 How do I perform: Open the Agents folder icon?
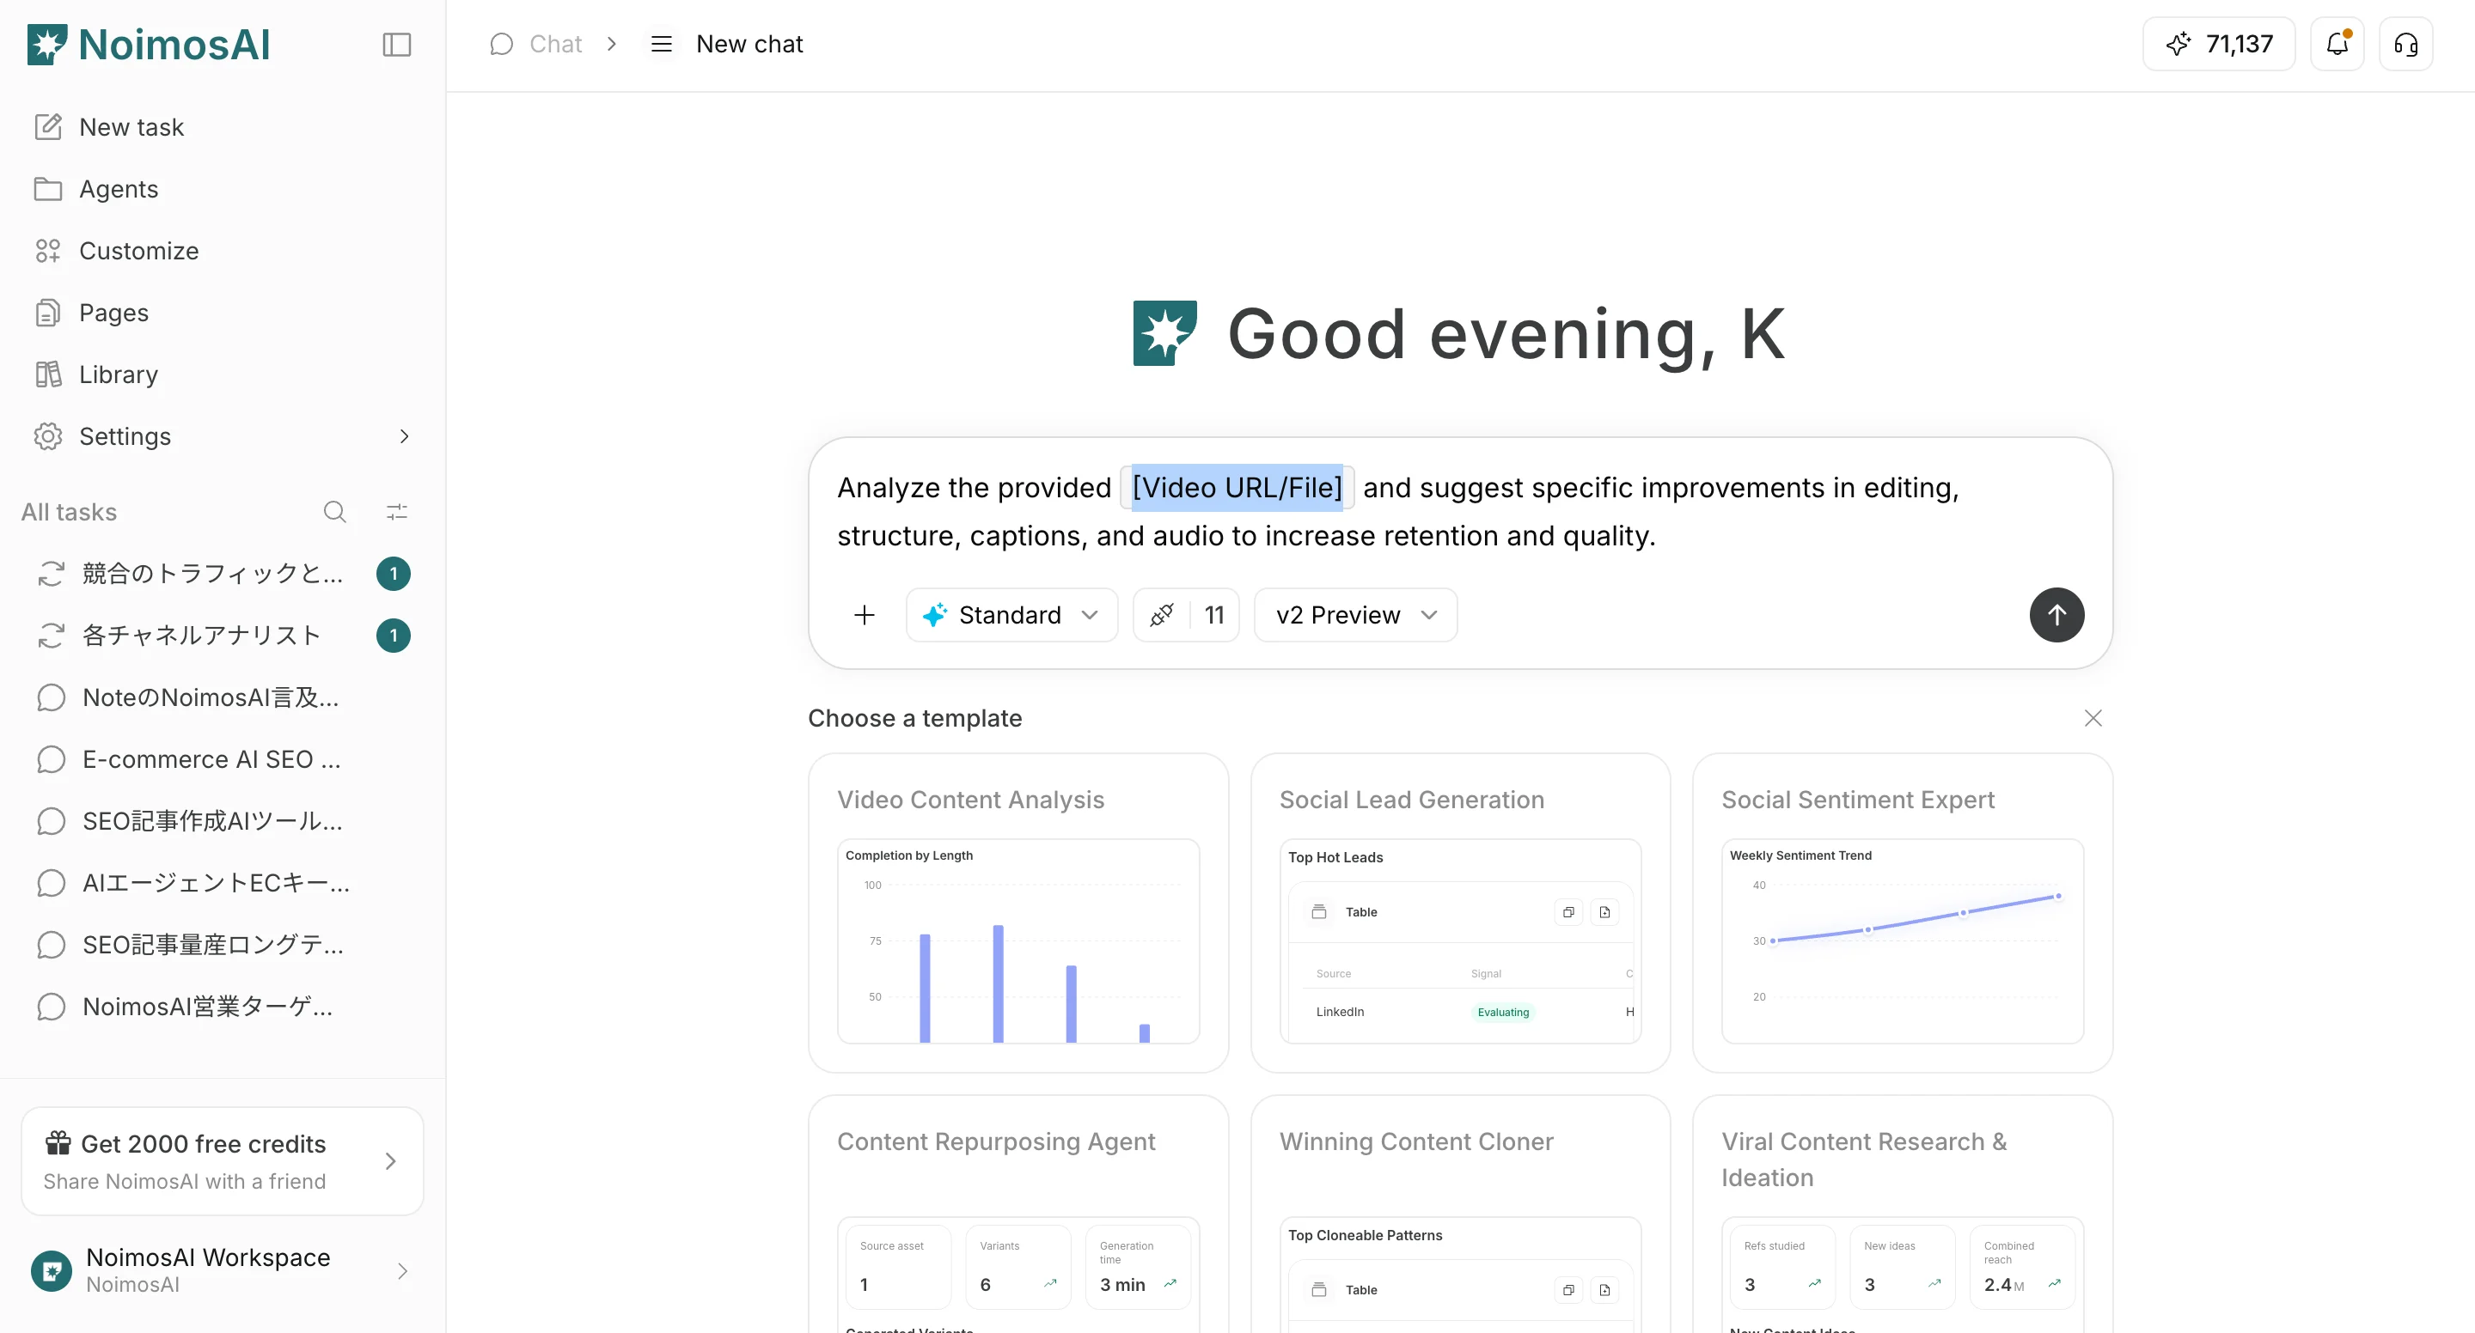click(x=48, y=188)
